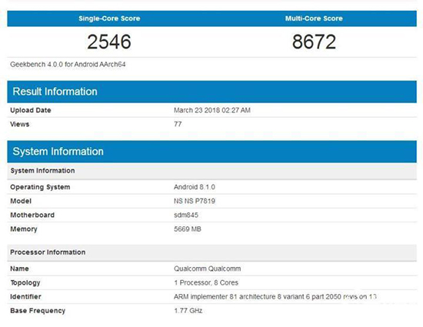This screenshot has height=327, width=423.
Task: Select the 5669 MB memory value
Action: 188,229
